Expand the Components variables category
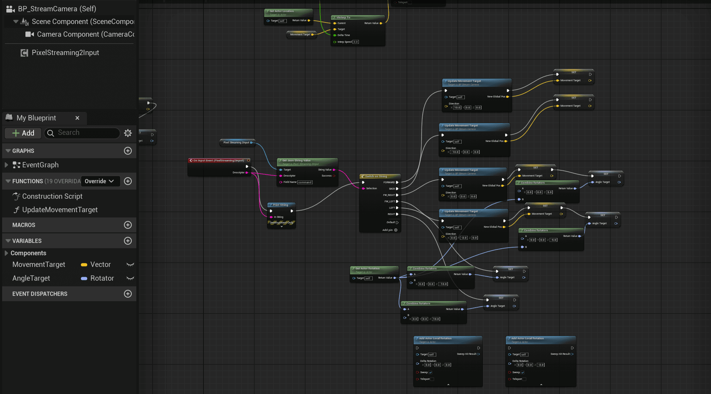This screenshot has width=711, height=394. point(6,253)
